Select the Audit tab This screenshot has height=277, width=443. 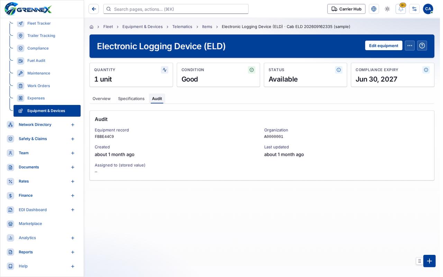tap(157, 99)
